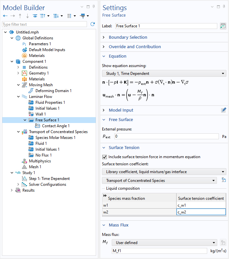Screen dimensions: 229x259
Task: Open the surface tension coefficient type dropdown
Action: pos(164,172)
